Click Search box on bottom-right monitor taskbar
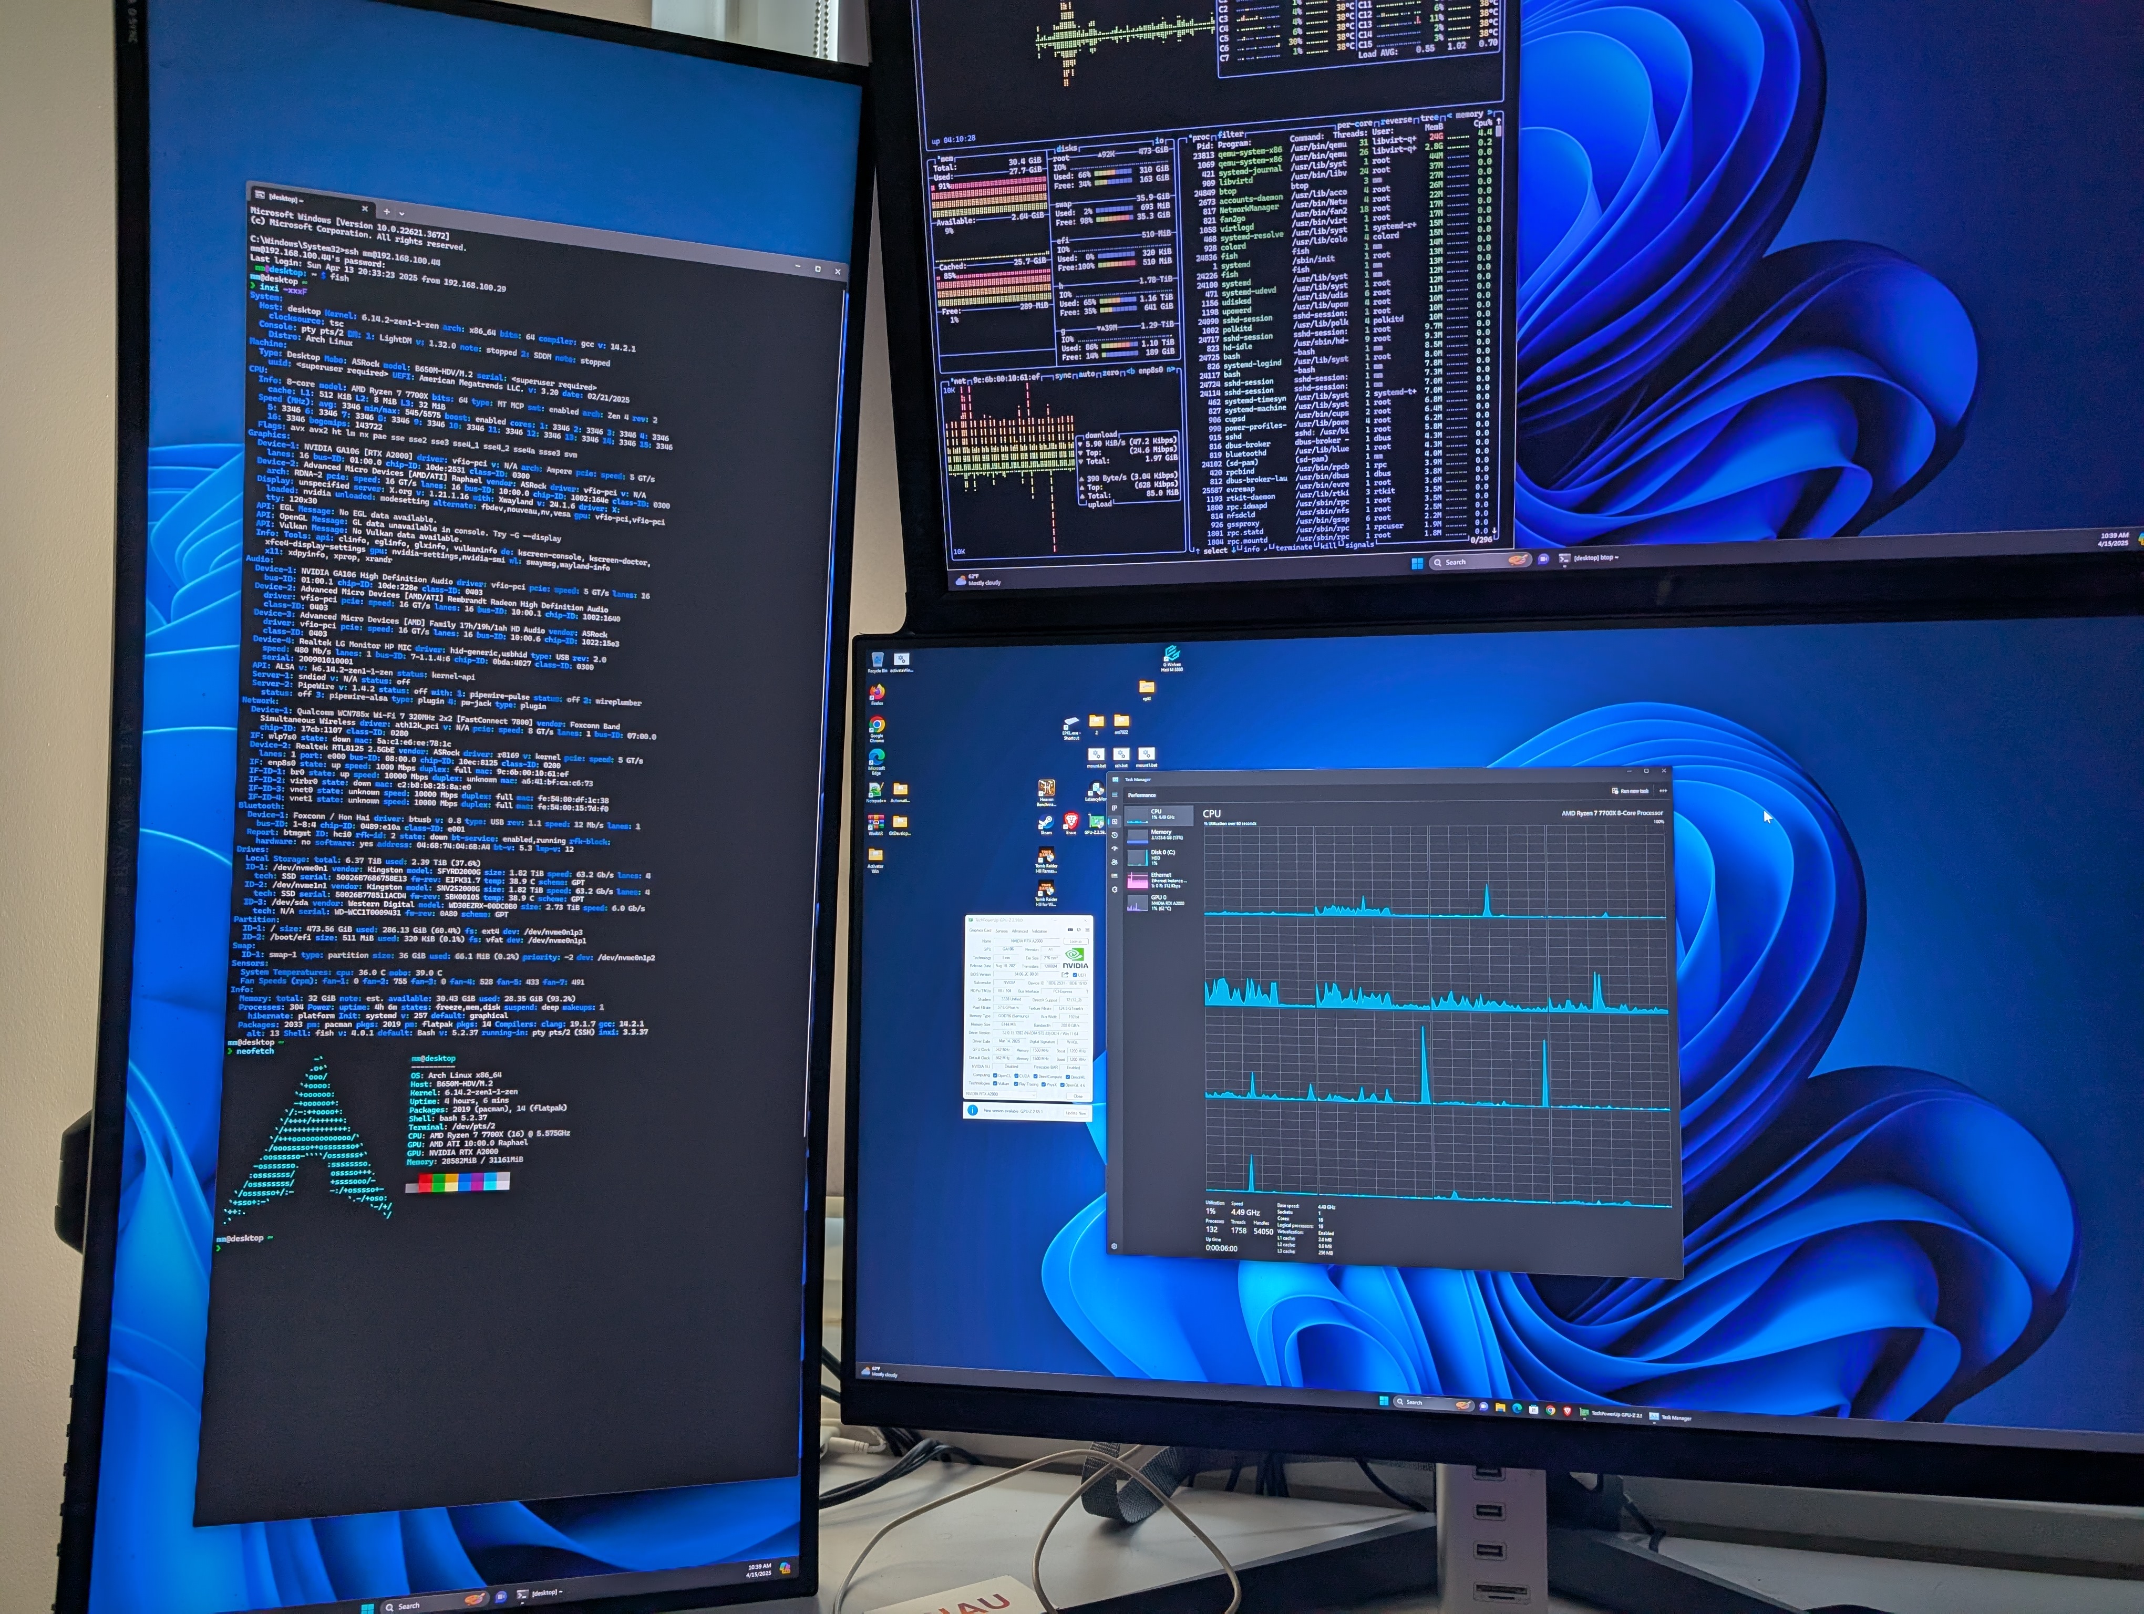 [x=1435, y=1404]
